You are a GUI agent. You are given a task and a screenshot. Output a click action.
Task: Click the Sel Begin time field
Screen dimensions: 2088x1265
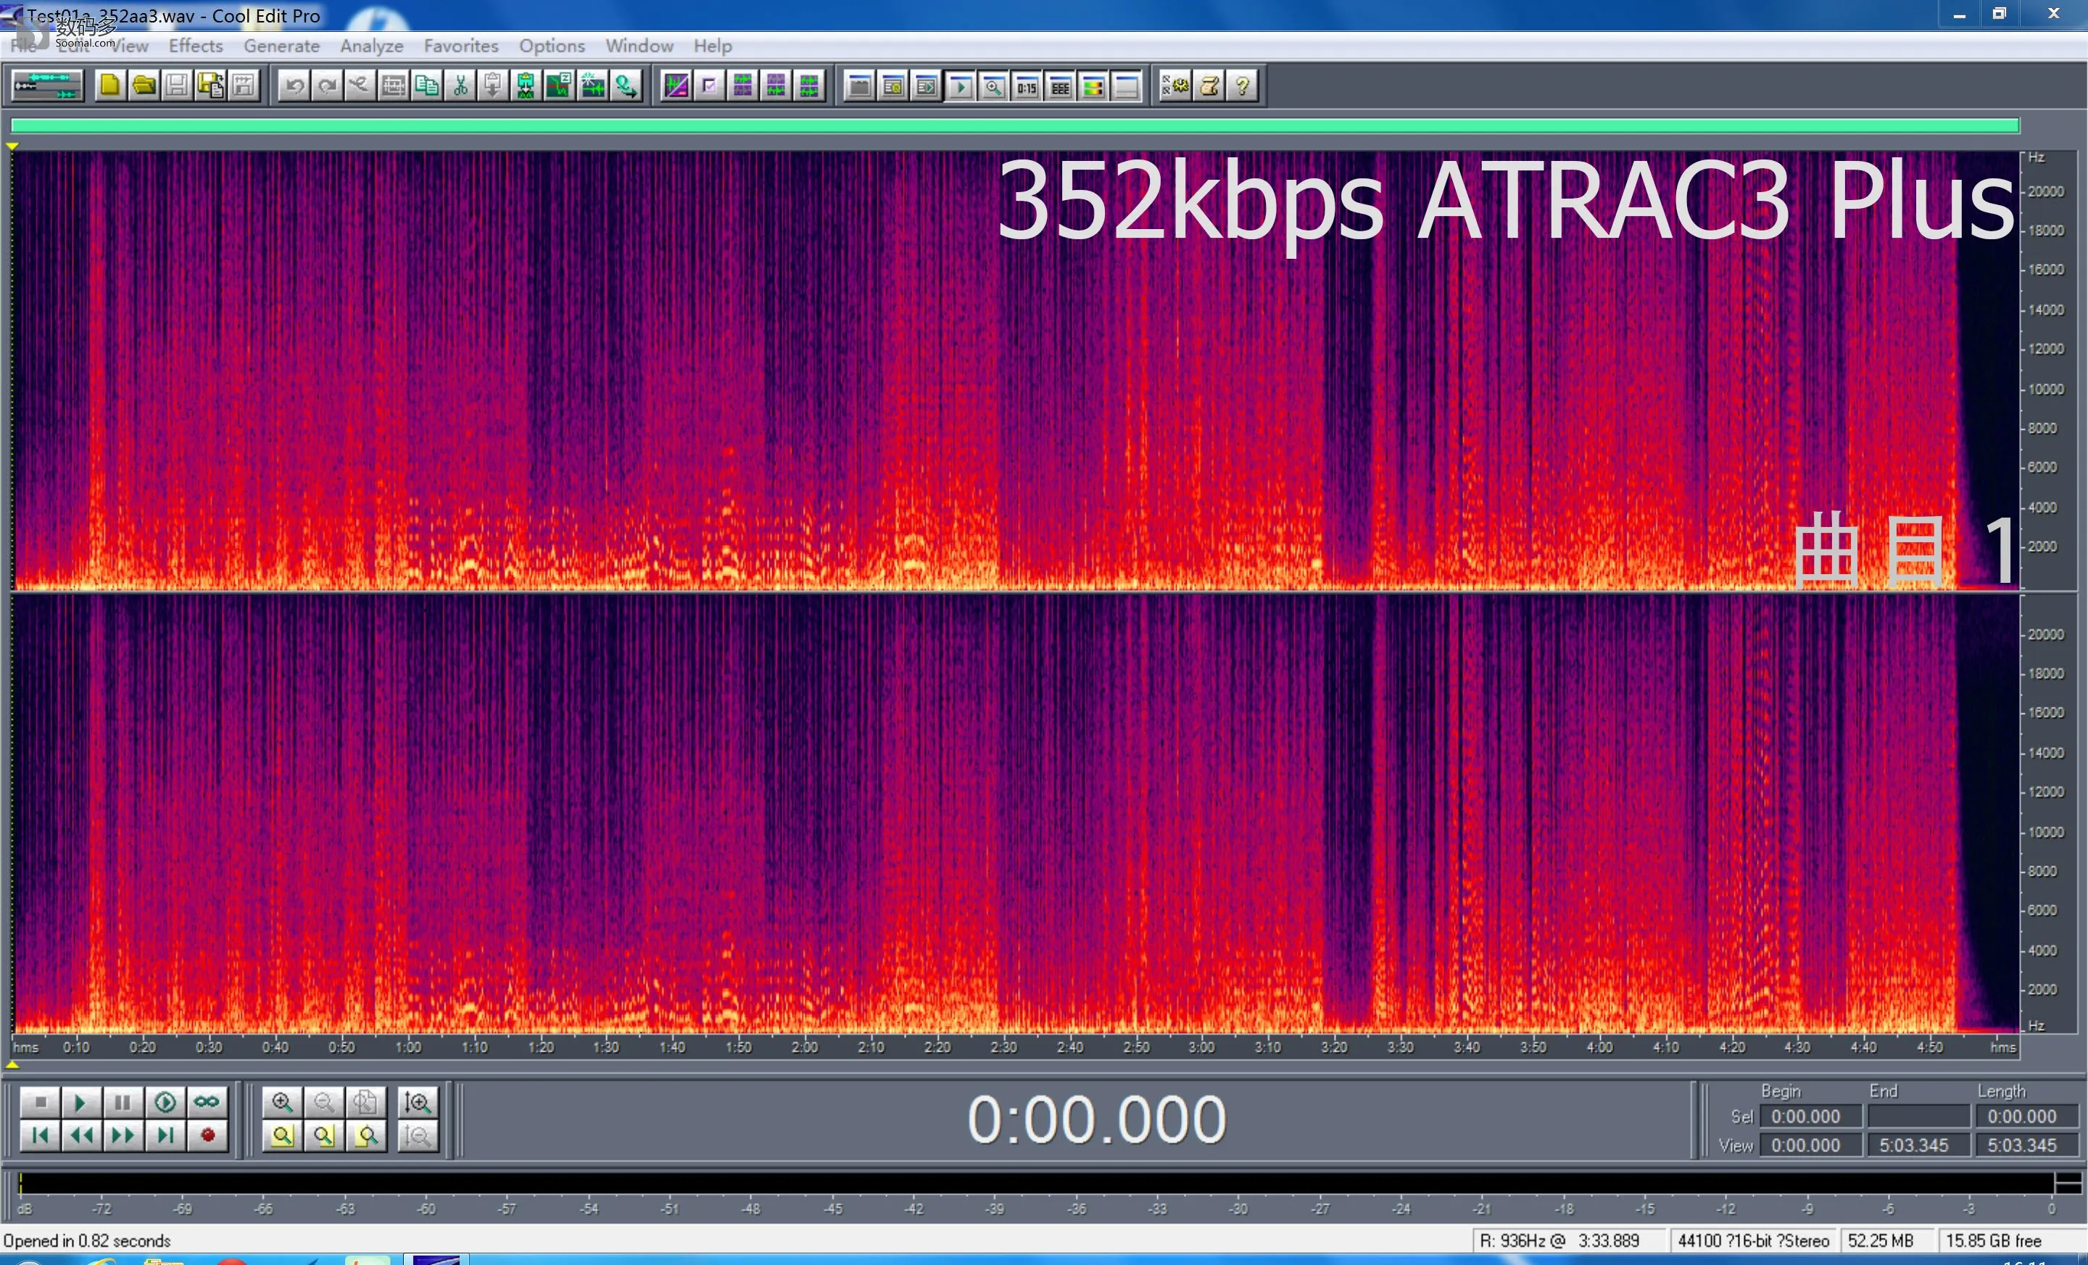1810,1116
